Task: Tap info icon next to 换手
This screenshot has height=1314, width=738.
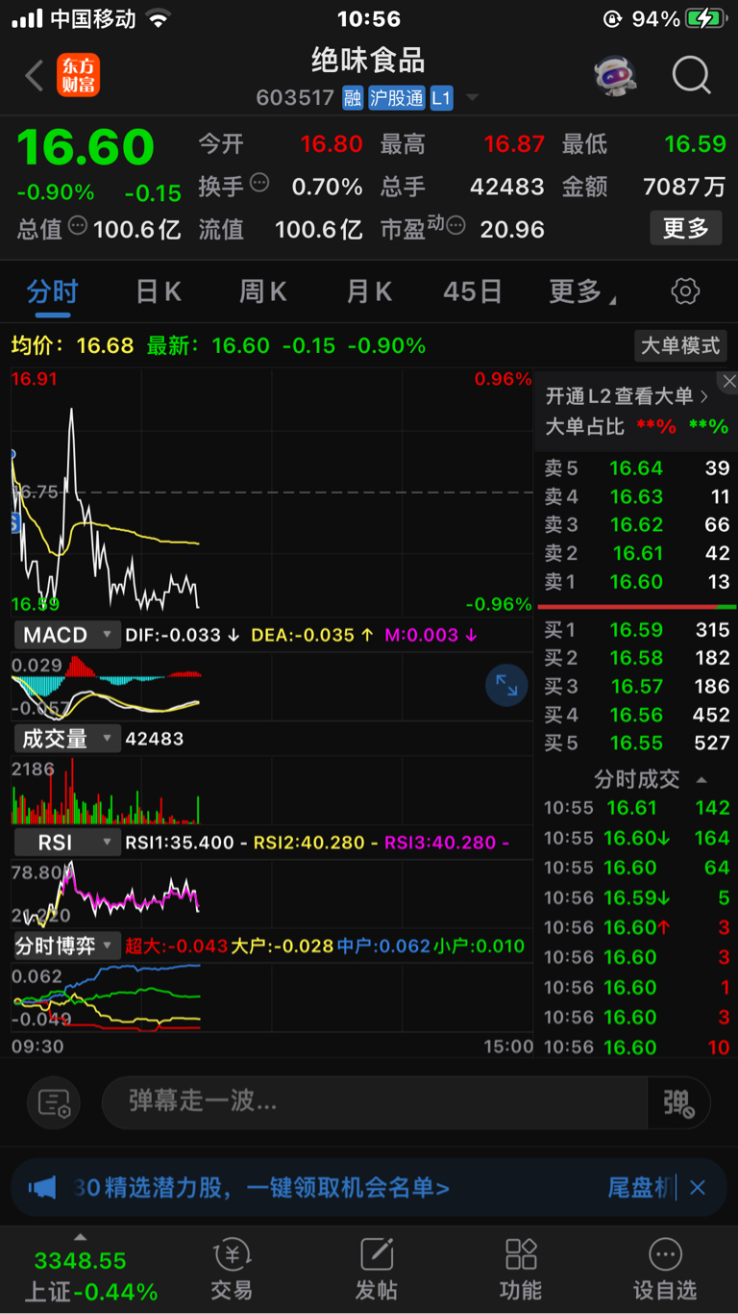Action: point(259,183)
